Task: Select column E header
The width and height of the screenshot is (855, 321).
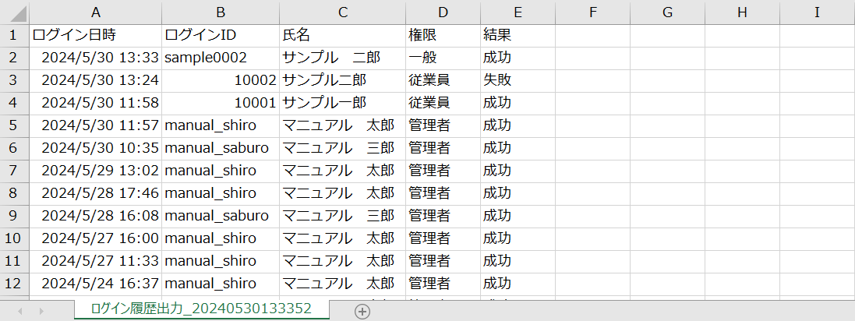Action: [x=518, y=12]
